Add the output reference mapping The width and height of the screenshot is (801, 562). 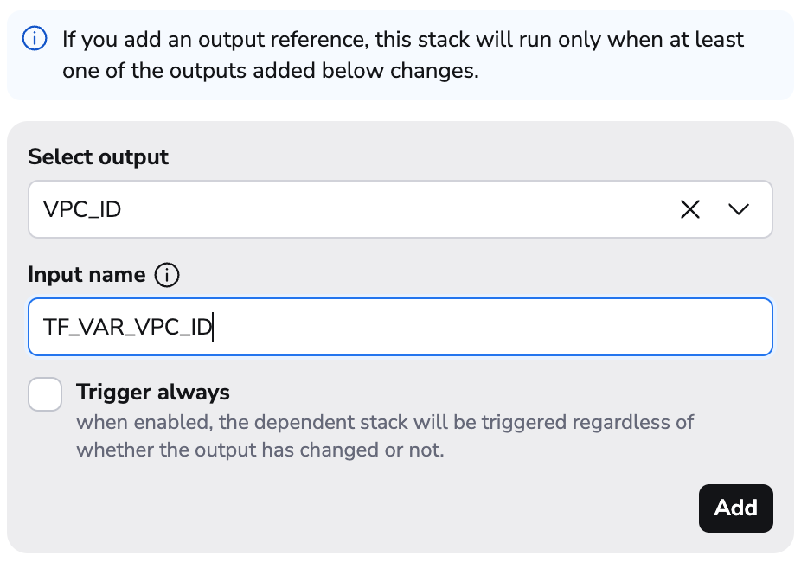736,508
